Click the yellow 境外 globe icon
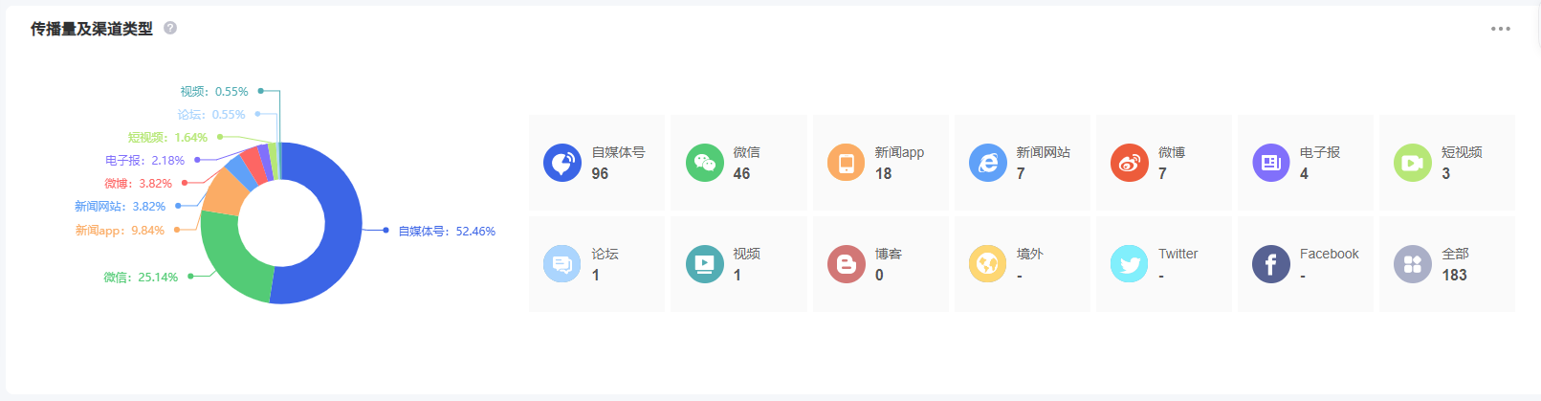 987,264
